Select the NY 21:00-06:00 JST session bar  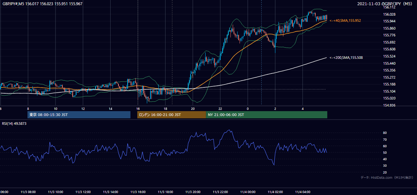[267, 115]
